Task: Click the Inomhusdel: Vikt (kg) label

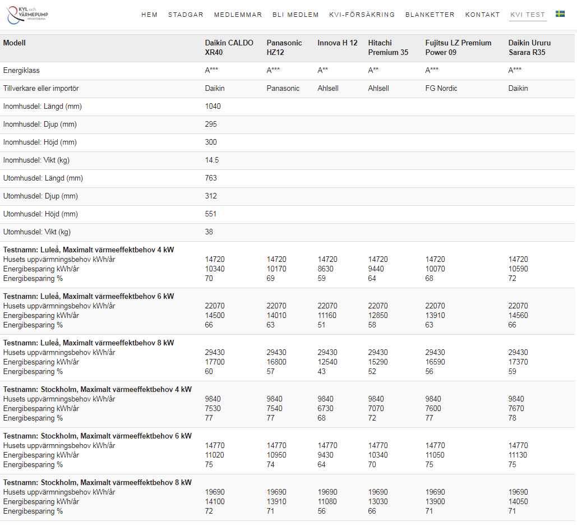Action: (36, 160)
